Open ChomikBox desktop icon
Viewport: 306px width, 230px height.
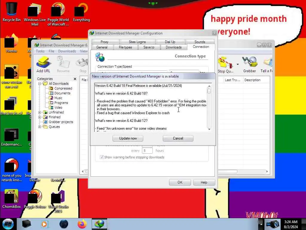tap(12, 199)
